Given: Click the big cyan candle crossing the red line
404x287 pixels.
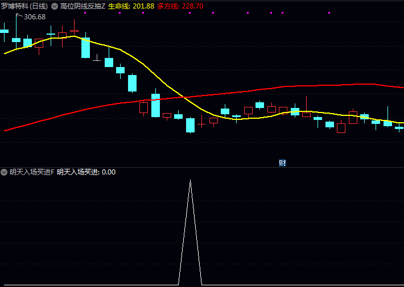Looking at the screenshot, I should point(155,105).
